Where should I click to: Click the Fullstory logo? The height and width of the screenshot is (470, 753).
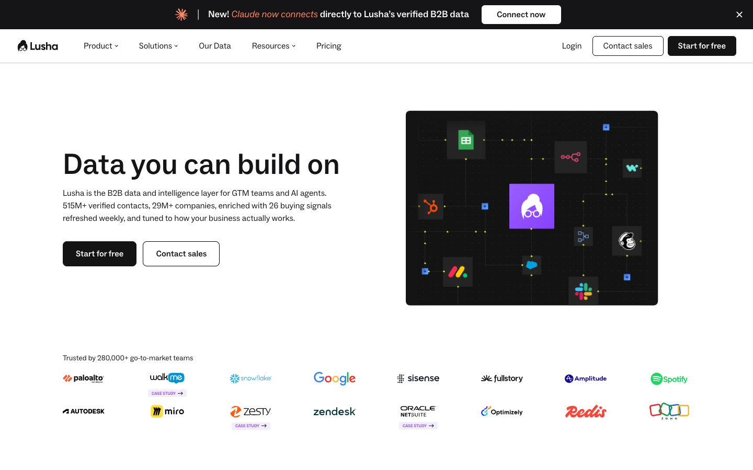(x=502, y=379)
